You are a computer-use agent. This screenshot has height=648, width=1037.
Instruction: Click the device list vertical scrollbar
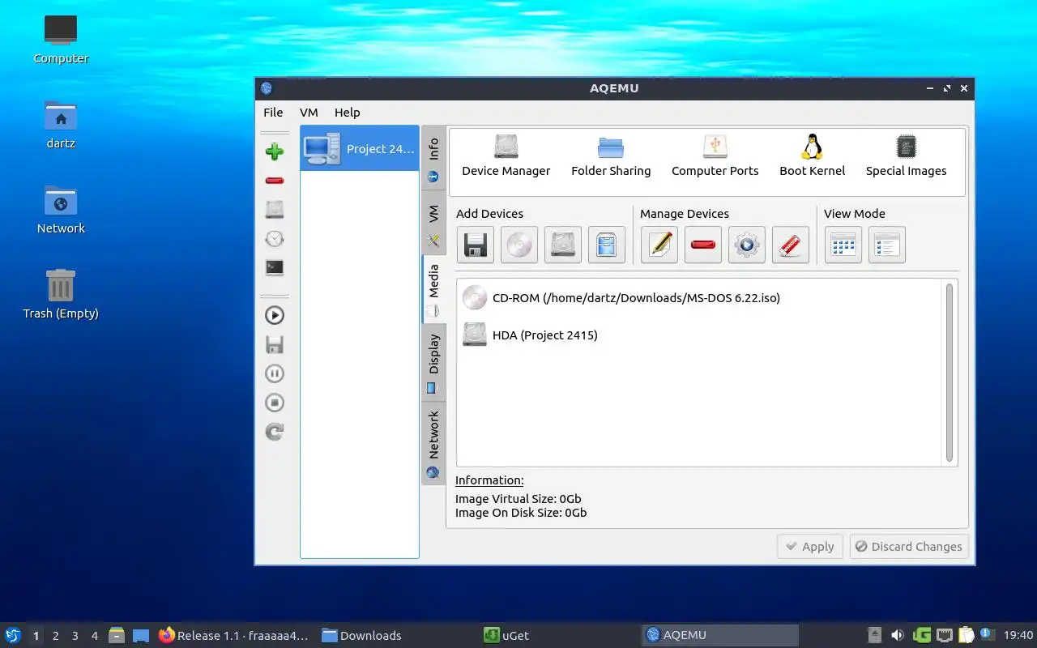point(950,373)
